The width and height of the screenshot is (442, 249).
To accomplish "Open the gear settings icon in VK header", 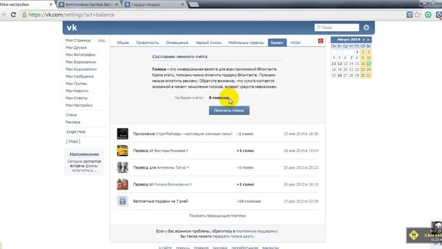I will pyautogui.click(x=366, y=28).
